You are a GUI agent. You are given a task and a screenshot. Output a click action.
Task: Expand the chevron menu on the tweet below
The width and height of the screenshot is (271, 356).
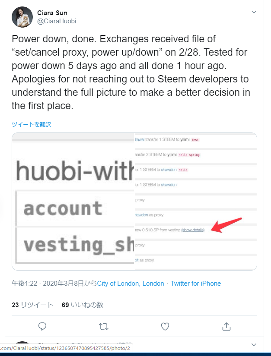254,345
